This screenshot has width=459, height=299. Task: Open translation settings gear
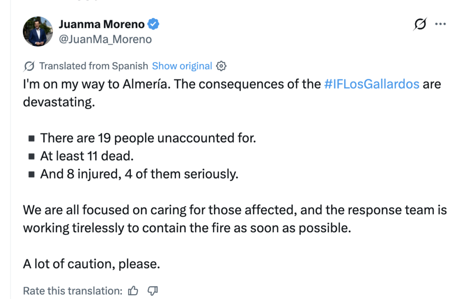click(221, 66)
